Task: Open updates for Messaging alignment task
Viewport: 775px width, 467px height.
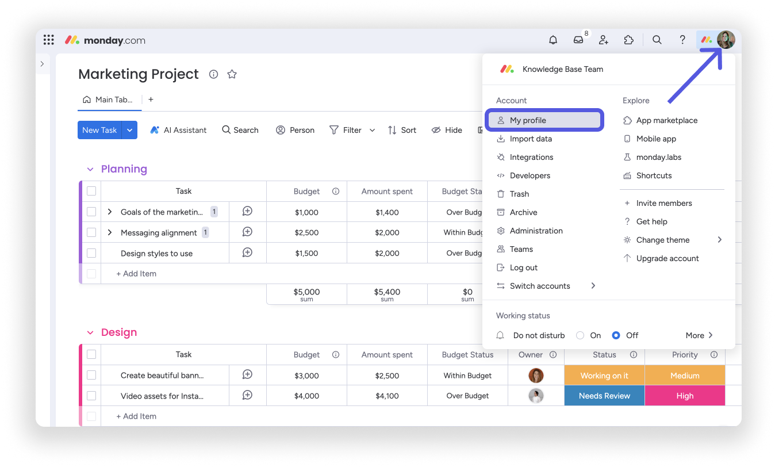Action: click(247, 232)
